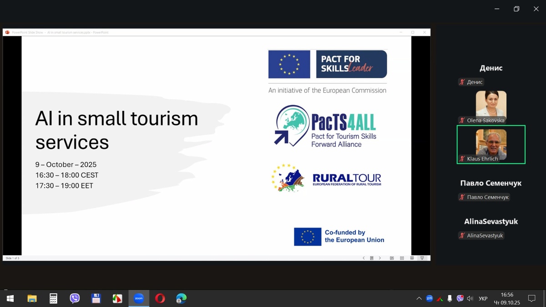Open Slide Sorter grid view icon

(x=402, y=258)
